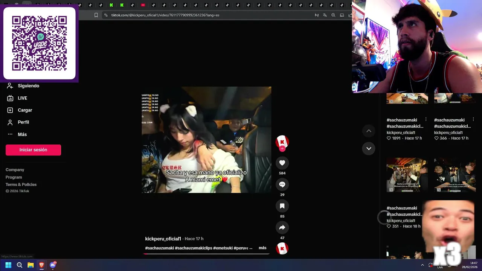This screenshot has height=271, width=482.
Task: Open the car-interior video thumbnail beside the birthday party one
Action: click(x=455, y=175)
